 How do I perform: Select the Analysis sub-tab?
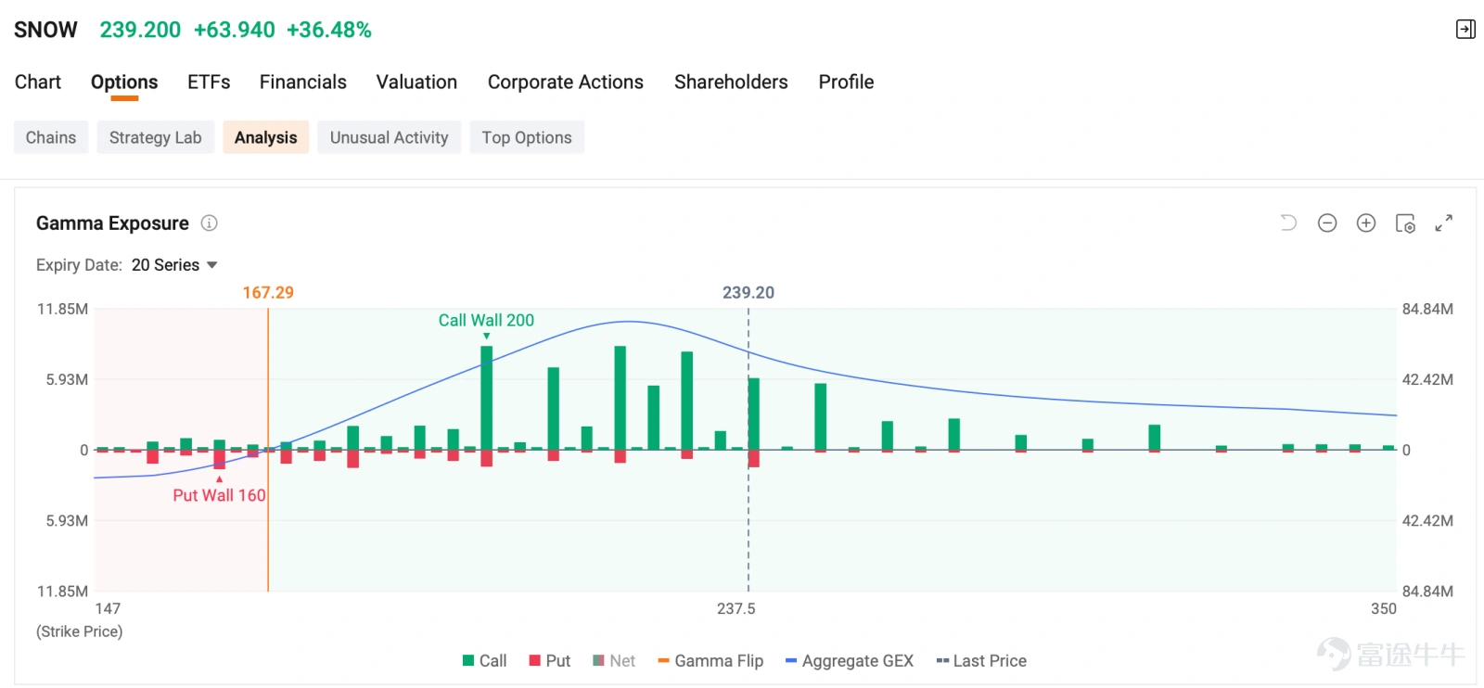click(266, 137)
